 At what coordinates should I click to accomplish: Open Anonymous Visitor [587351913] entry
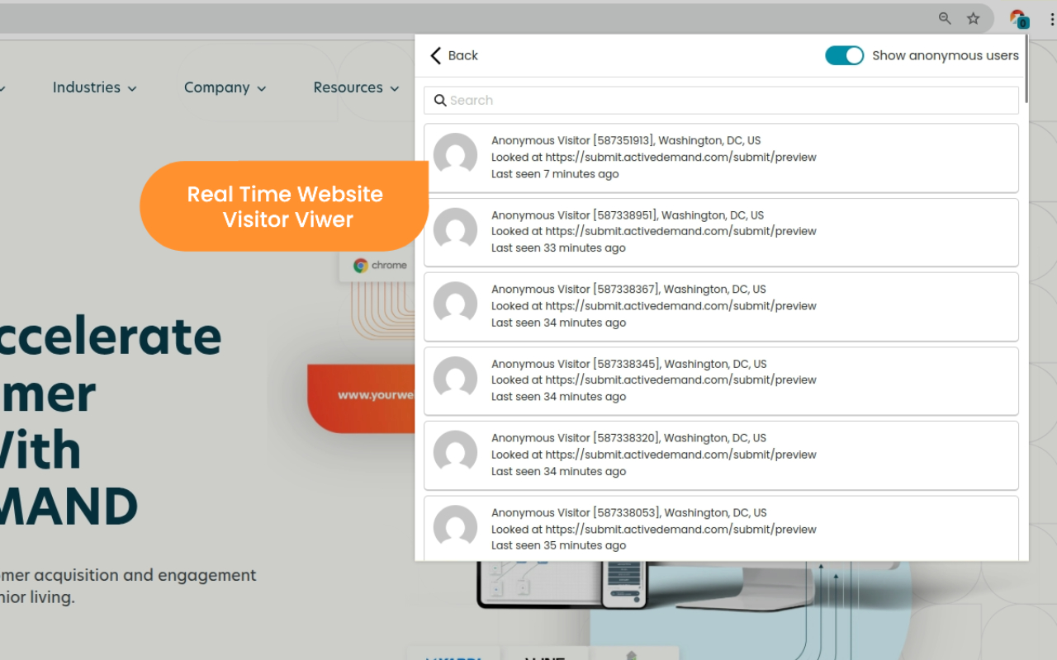point(721,158)
